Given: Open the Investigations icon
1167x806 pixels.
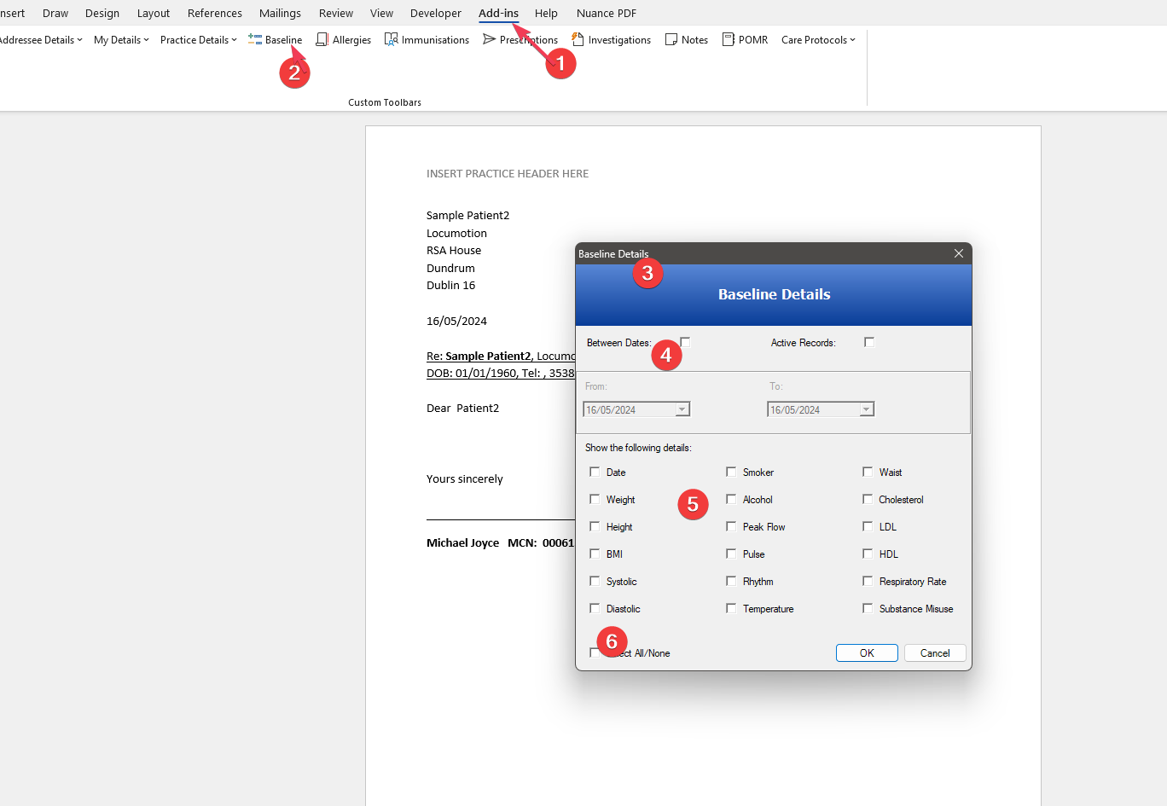Looking at the screenshot, I should click(x=578, y=39).
